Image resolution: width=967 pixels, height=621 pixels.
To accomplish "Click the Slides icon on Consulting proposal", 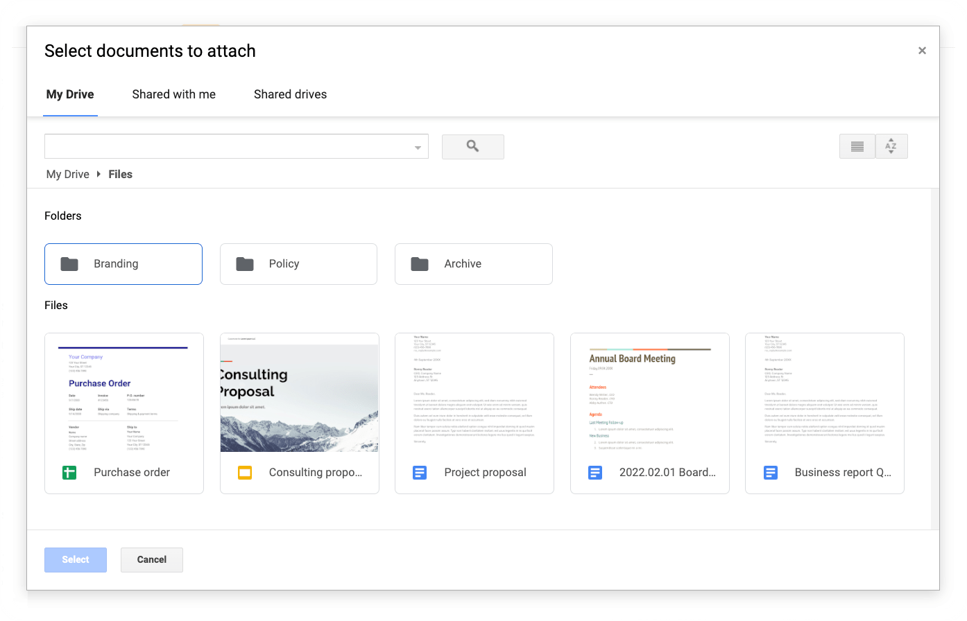I will pos(244,472).
